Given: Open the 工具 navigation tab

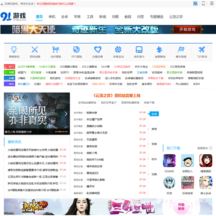Looking at the screenshot, I should click(90, 17).
